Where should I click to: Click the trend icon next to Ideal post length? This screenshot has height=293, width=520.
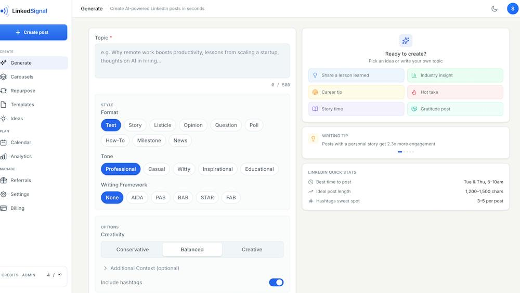[311, 192]
